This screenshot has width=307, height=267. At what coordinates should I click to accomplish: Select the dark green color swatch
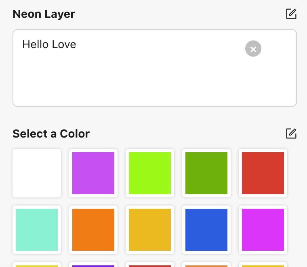click(x=206, y=173)
